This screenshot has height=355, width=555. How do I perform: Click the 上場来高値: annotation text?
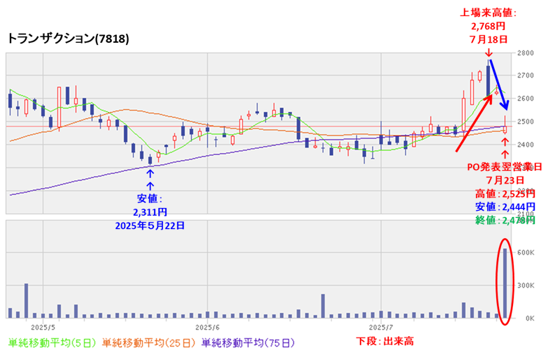[488, 13]
